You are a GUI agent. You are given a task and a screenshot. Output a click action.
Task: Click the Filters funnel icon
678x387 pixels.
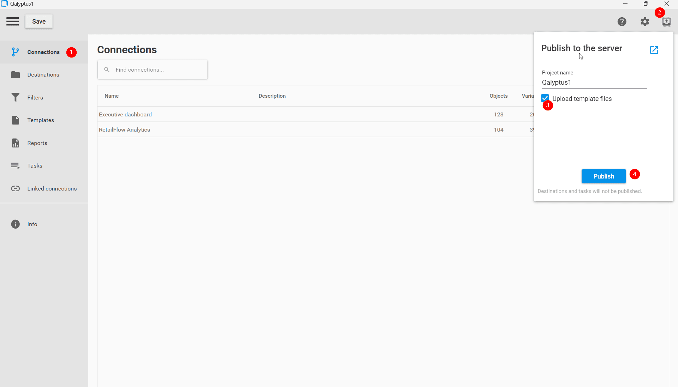tap(15, 98)
